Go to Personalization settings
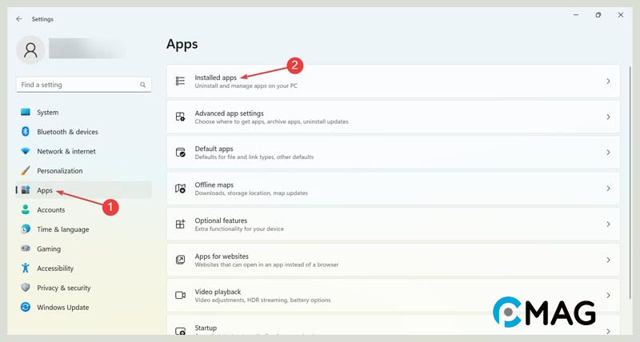This screenshot has height=342, width=640. point(59,171)
